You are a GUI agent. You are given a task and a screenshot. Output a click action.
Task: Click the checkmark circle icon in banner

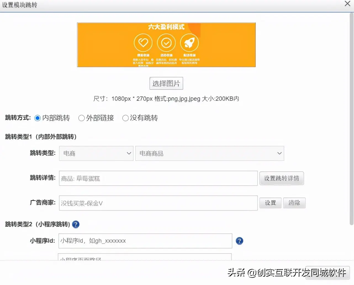click(166, 43)
